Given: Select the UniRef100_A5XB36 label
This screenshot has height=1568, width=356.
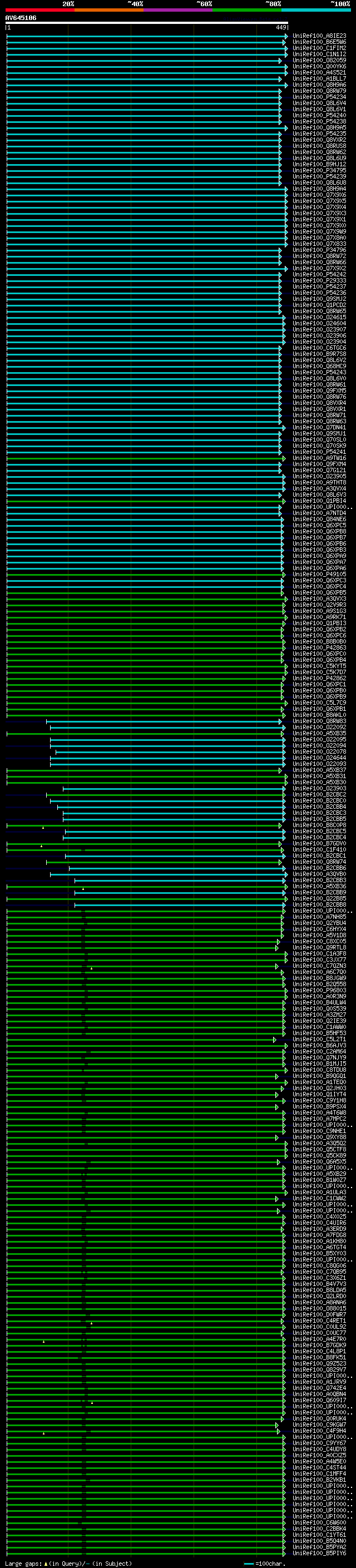Looking at the screenshot, I should click(319, 886).
